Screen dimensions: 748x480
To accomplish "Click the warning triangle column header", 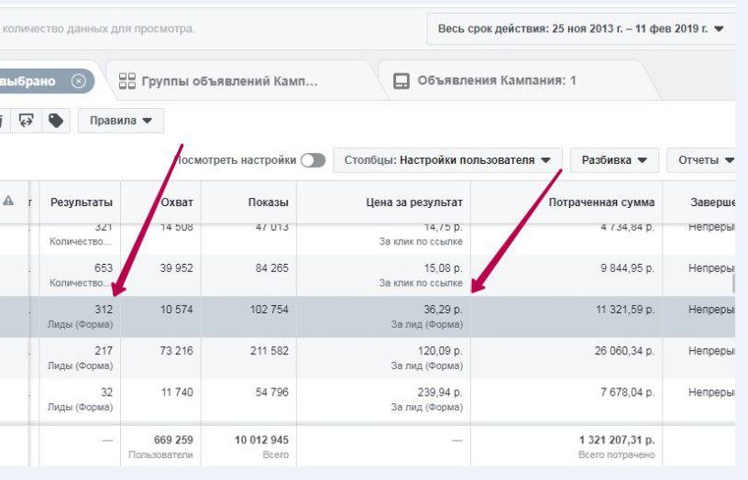I will [x=8, y=202].
